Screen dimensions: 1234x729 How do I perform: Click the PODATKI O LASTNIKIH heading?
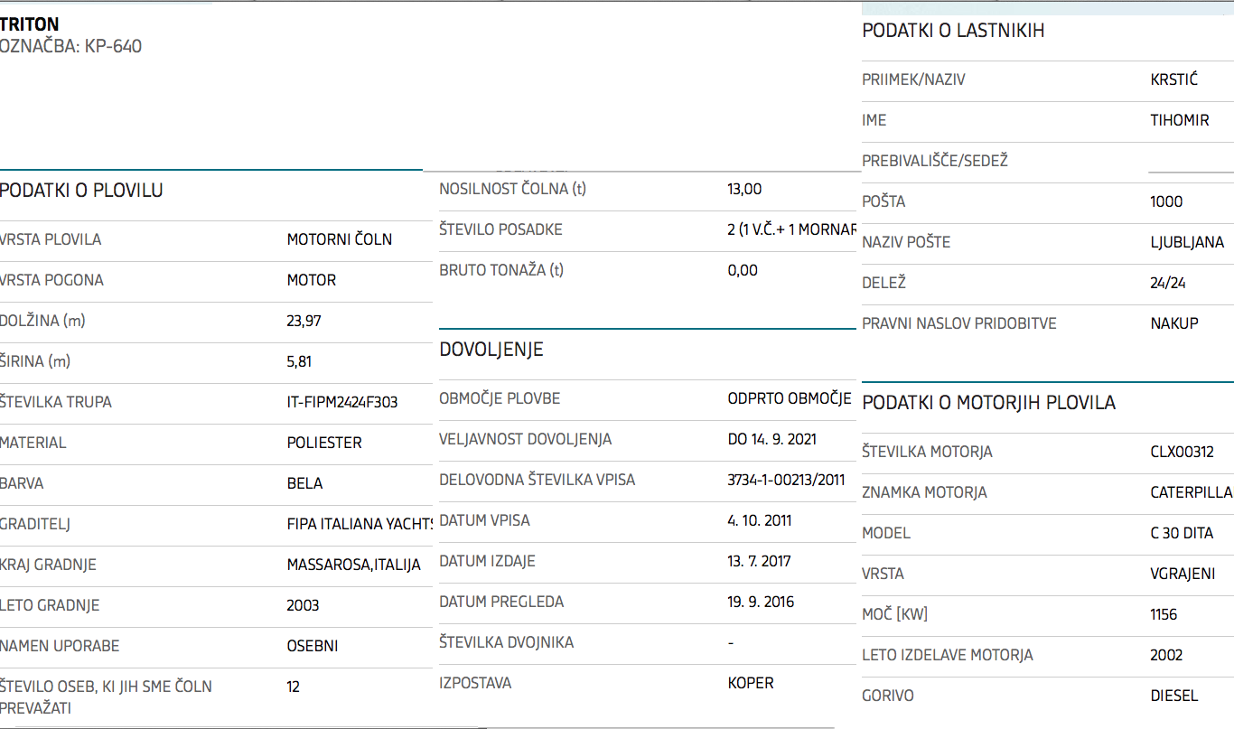pos(953,31)
